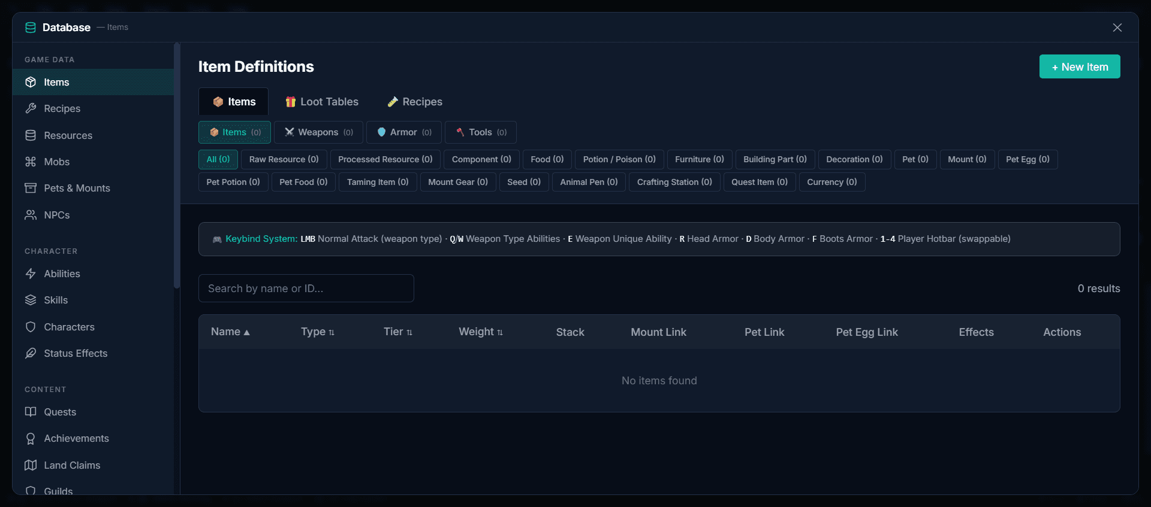Filter by Pet Potion (0) chip
This screenshot has width=1151, height=507.
[233, 182]
